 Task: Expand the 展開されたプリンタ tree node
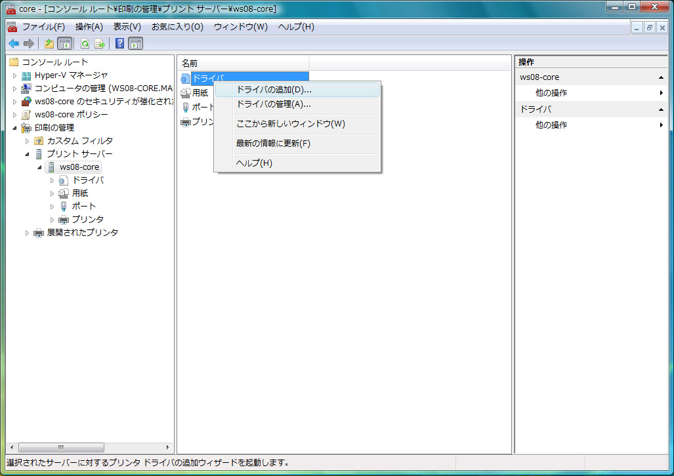coord(27,233)
